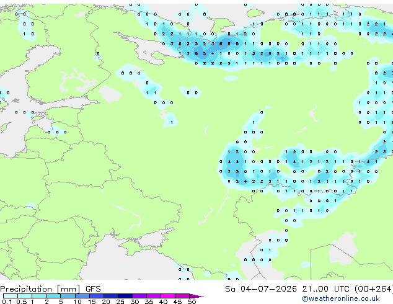
Task: Click the '50' legend scale label
Action: click(x=192, y=302)
